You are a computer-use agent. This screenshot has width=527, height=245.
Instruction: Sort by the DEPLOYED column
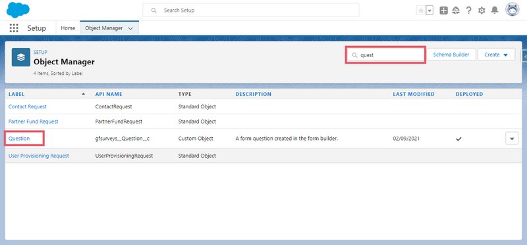click(x=469, y=94)
